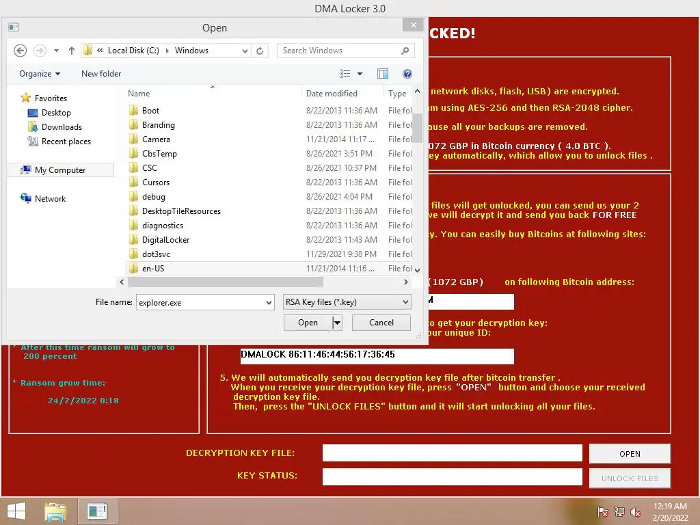The width and height of the screenshot is (700, 525).
Task: Click the Open button in the dialog
Action: tap(308, 323)
